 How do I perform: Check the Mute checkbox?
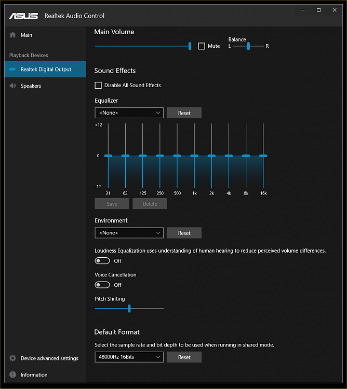click(x=202, y=46)
